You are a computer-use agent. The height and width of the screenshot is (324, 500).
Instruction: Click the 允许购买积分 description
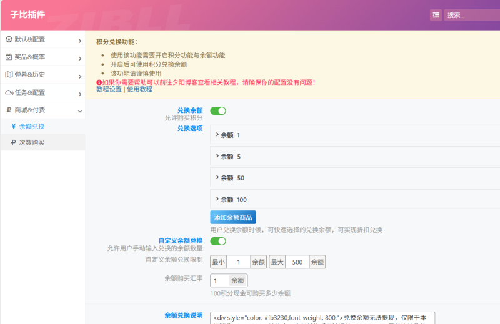click(184, 118)
